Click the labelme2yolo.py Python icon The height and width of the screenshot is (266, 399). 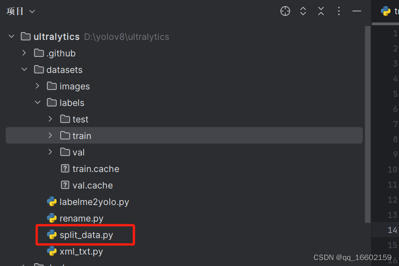coord(52,202)
